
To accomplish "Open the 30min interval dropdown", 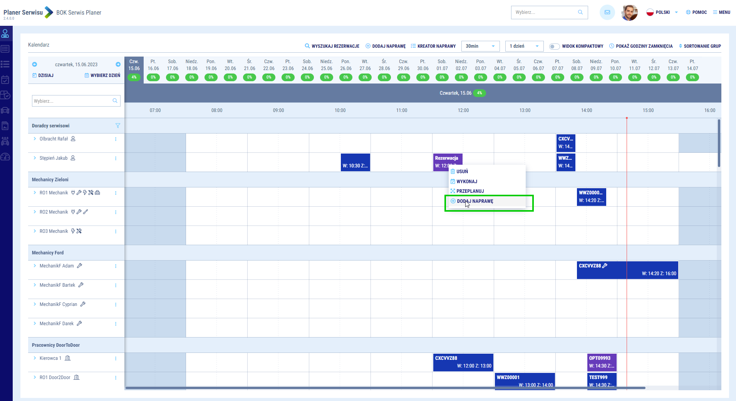I will pos(480,46).
